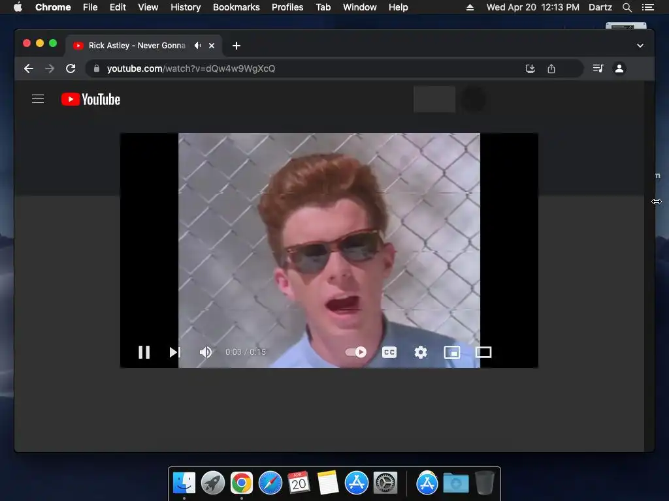Open Spotlight search in the menu bar
Viewport: 669px width, 501px height.
[x=627, y=7]
